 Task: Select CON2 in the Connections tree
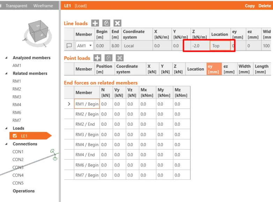click(x=18, y=160)
